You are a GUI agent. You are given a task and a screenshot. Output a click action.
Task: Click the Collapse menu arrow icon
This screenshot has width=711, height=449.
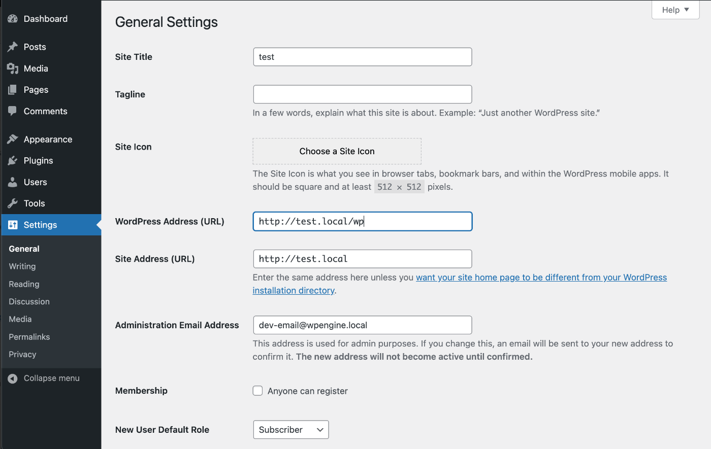(x=13, y=378)
